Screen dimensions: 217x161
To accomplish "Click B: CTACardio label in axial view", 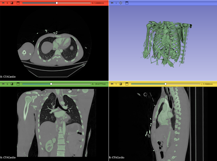I will click(x=8, y=76).
